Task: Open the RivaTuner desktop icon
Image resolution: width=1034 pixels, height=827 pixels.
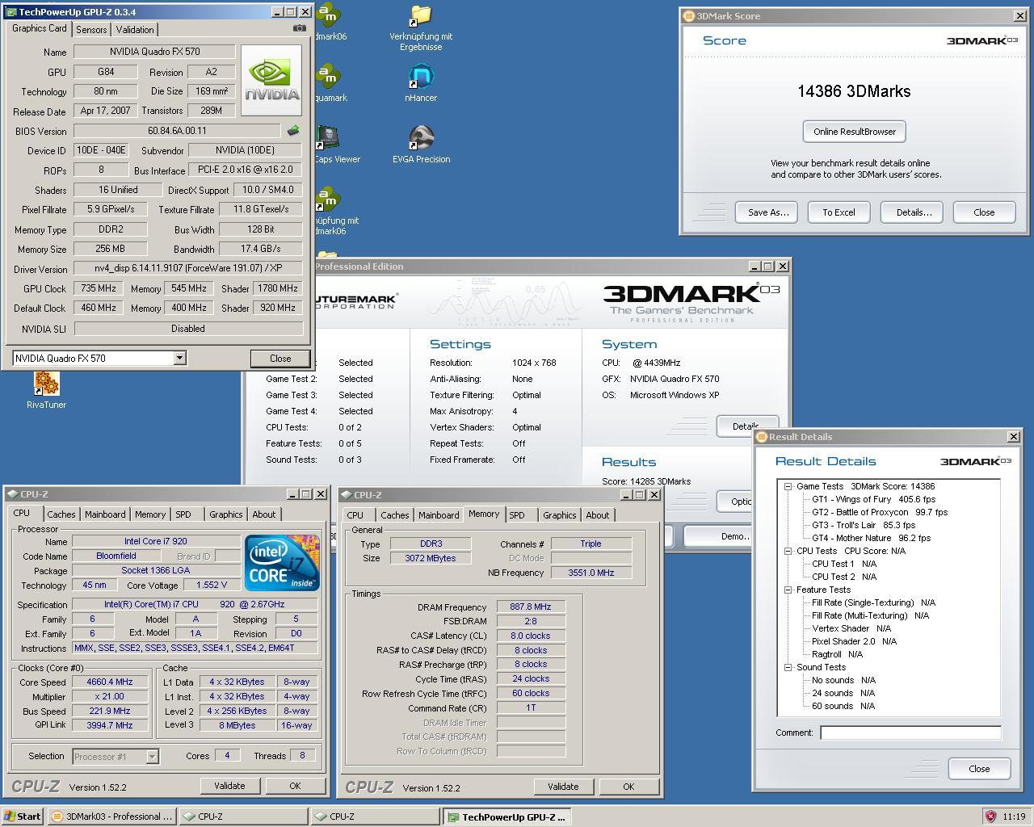Action: (x=46, y=391)
